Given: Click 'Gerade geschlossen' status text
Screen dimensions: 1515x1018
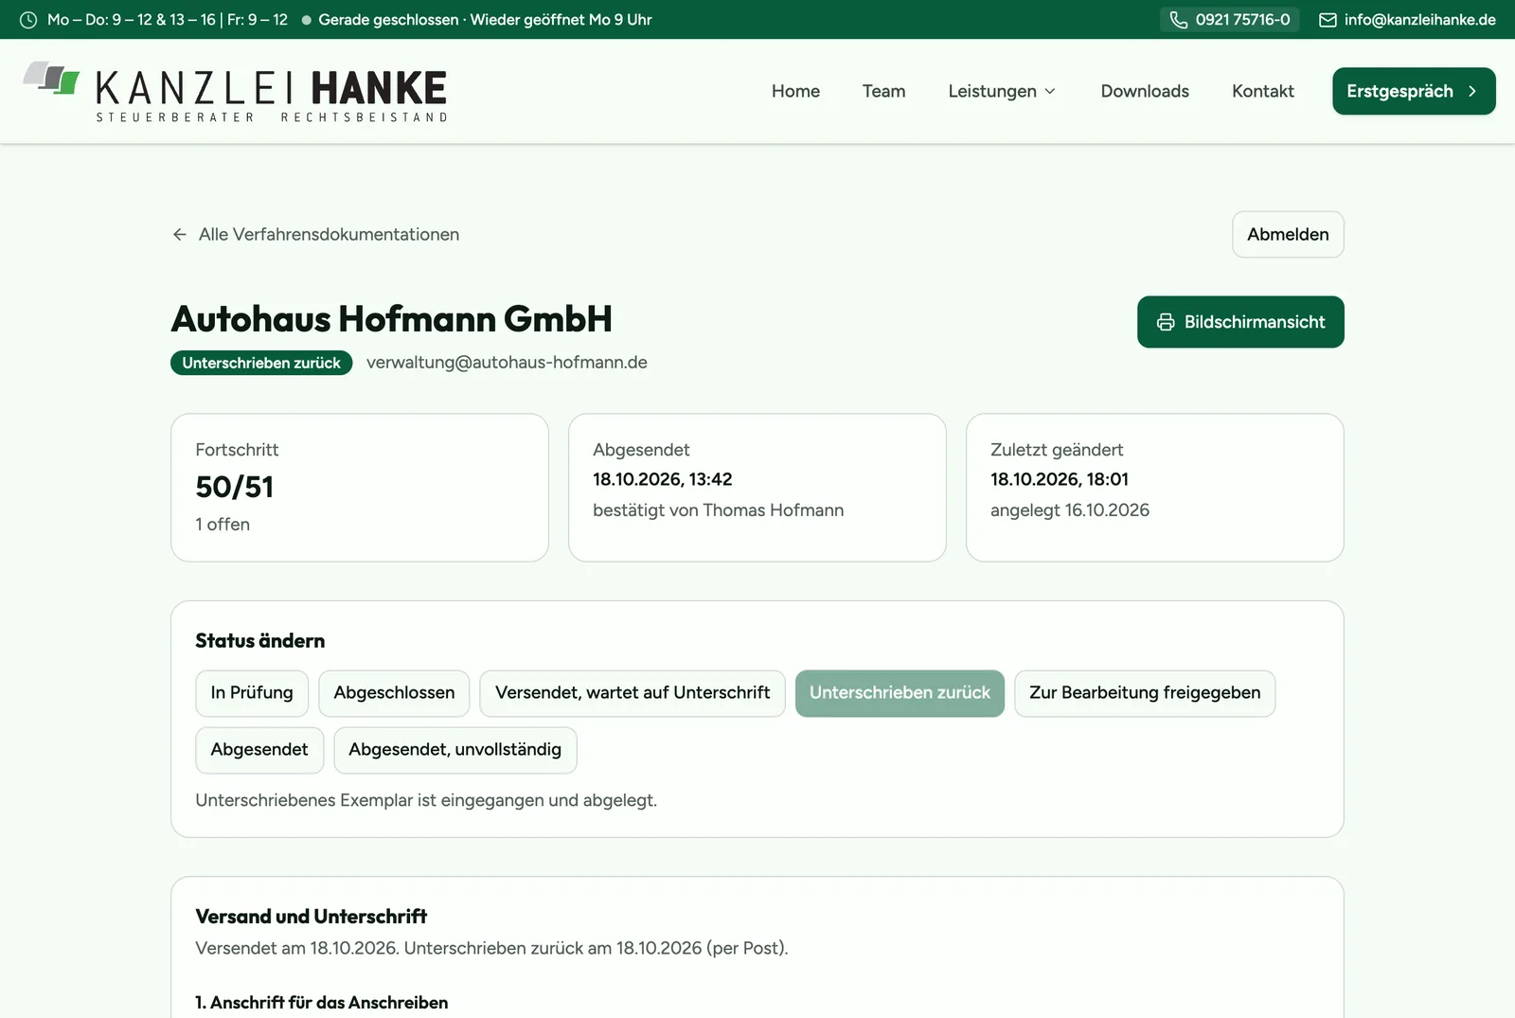Looking at the screenshot, I should tap(388, 20).
